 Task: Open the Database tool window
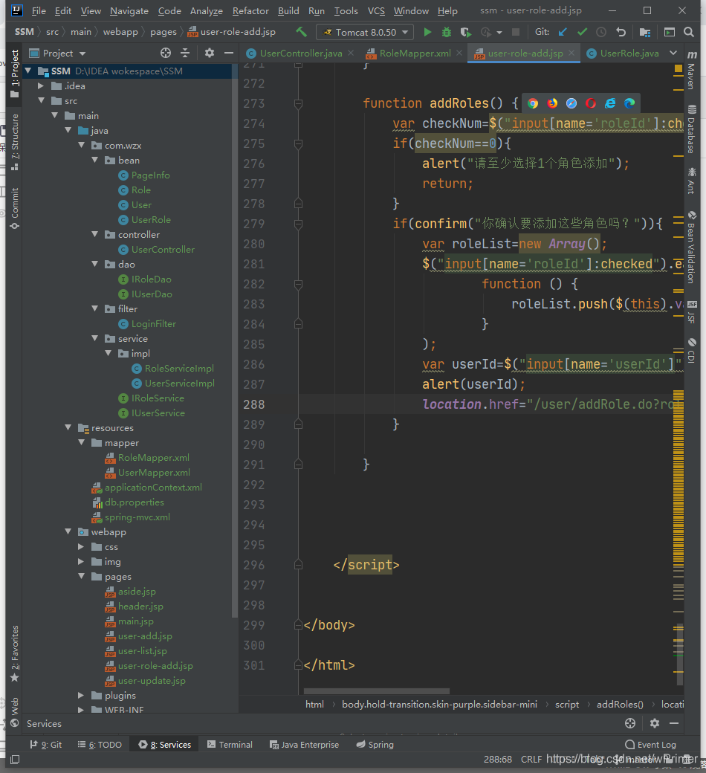[692, 129]
